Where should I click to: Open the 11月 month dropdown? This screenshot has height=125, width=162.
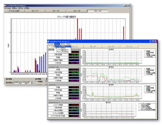[26, 83]
